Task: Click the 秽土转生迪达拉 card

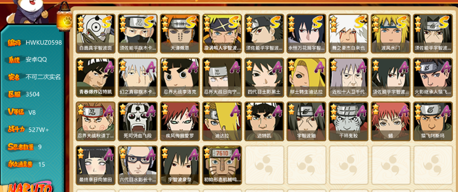Action: click(x=306, y=78)
